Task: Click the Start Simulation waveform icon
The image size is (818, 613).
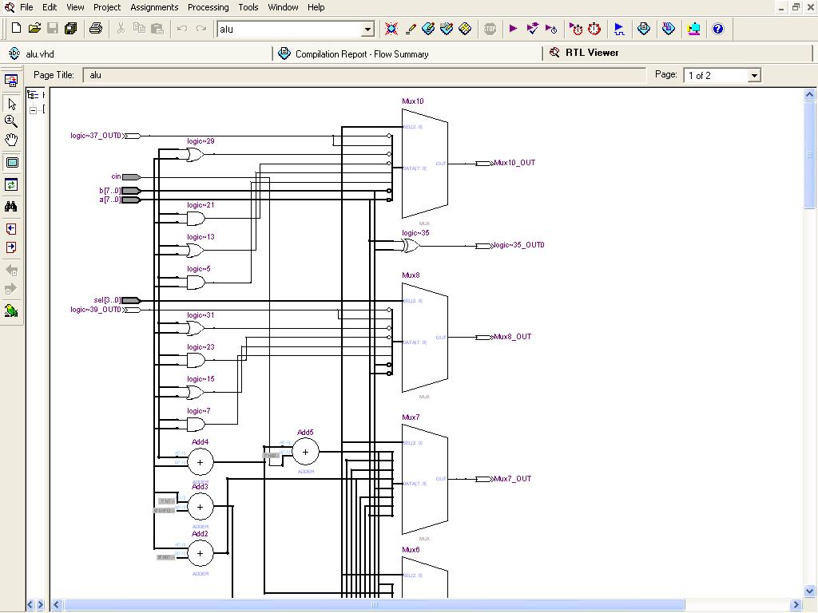Action: point(619,29)
